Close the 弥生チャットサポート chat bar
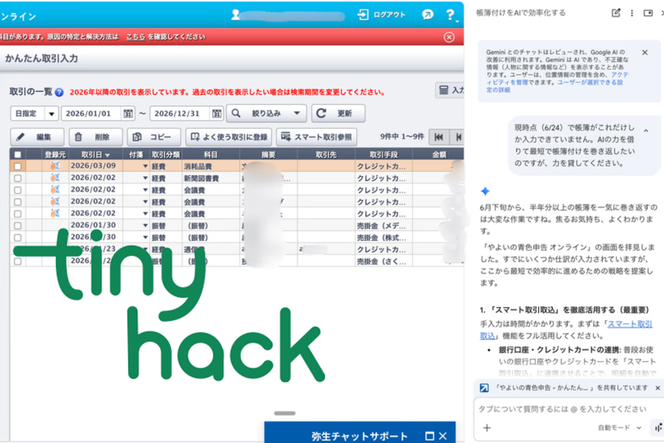This screenshot has height=443, width=664. (x=443, y=436)
